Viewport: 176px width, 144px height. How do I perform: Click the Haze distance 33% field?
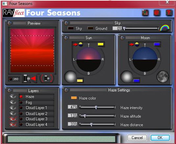tap(72, 124)
